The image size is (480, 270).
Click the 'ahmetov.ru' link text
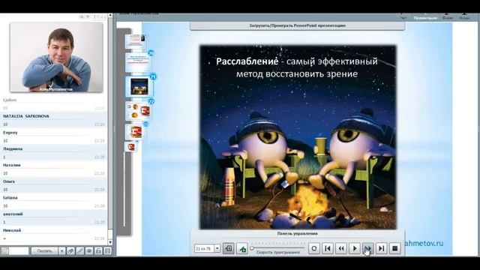[424, 243]
